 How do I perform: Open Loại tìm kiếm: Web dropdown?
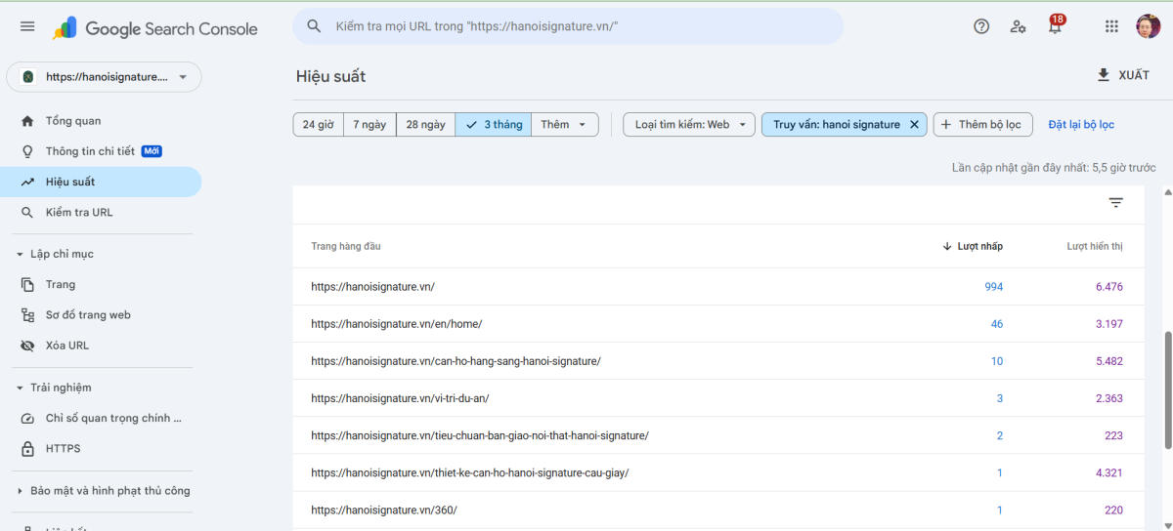point(689,125)
